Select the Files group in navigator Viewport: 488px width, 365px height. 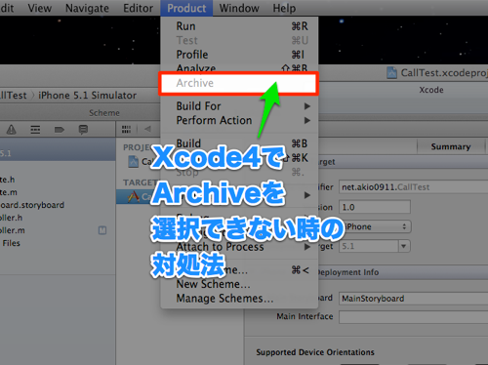point(11,243)
